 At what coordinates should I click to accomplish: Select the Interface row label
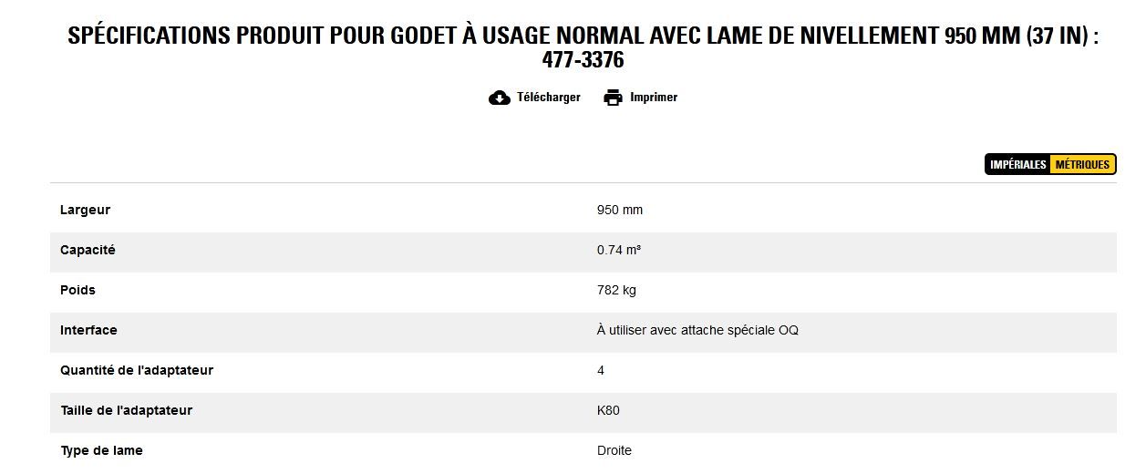[x=88, y=330]
